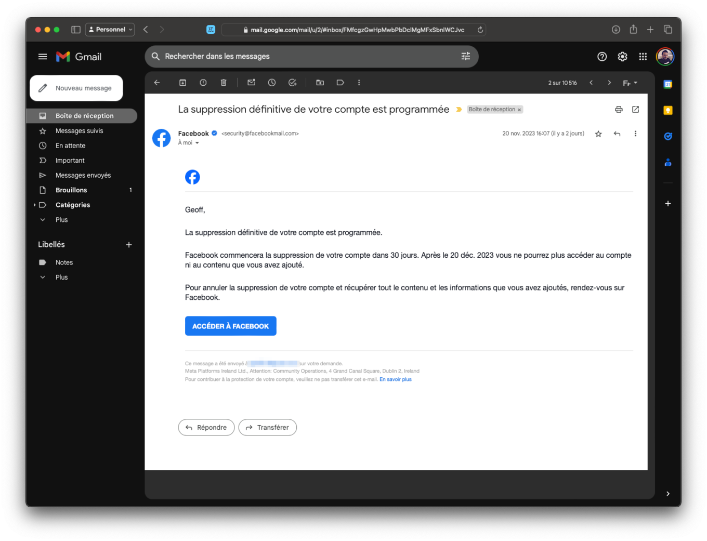Click the Répondre button

206,427
